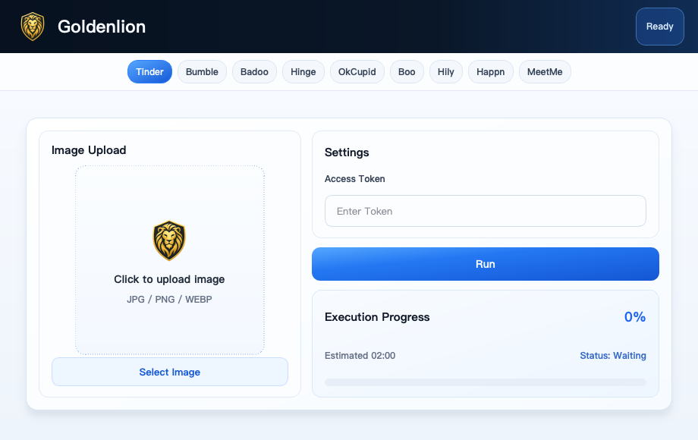Click the 0% progress value
The image size is (698, 440).
[635, 317]
